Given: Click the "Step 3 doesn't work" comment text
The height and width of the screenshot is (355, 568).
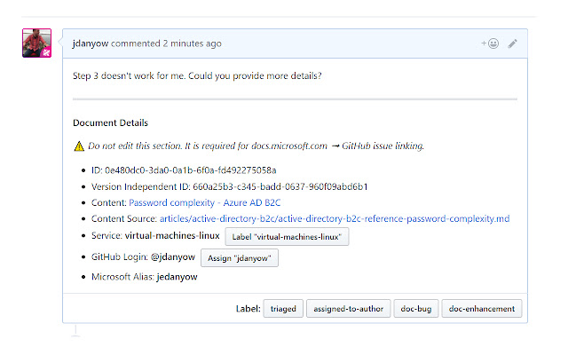Looking at the screenshot, I should tap(197, 75).
